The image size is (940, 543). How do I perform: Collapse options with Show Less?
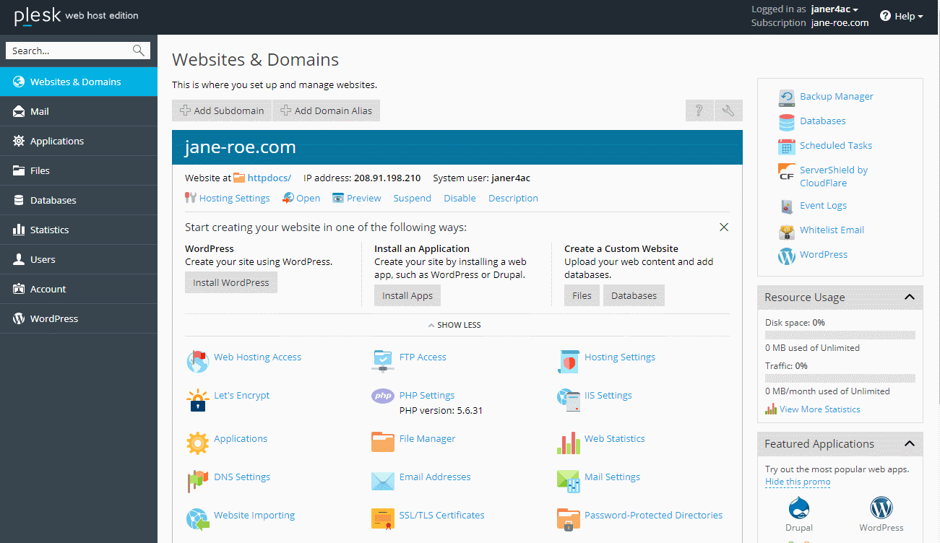(454, 325)
